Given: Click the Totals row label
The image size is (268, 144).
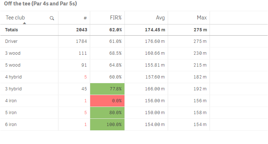Looking at the screenshot, I should [12, 30].
